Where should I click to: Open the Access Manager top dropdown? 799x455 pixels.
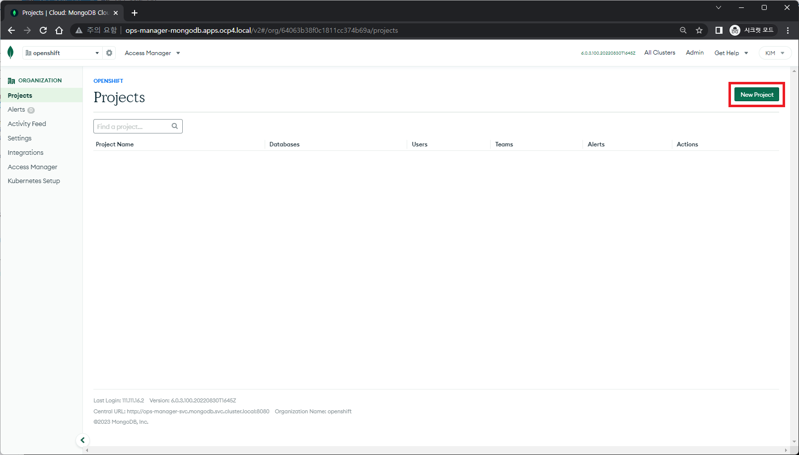(x=152, y=53)
